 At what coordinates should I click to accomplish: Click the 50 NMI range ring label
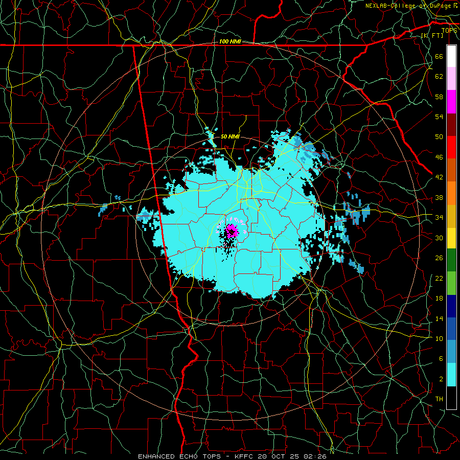230,136
